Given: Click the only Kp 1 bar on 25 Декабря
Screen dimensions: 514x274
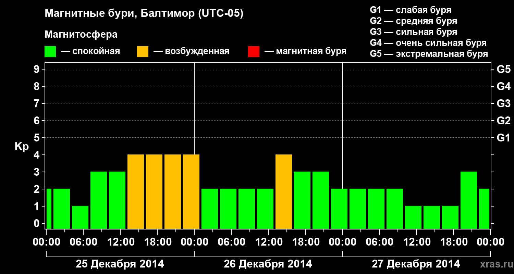Looking at the screenshot, I should pos(80,217).
